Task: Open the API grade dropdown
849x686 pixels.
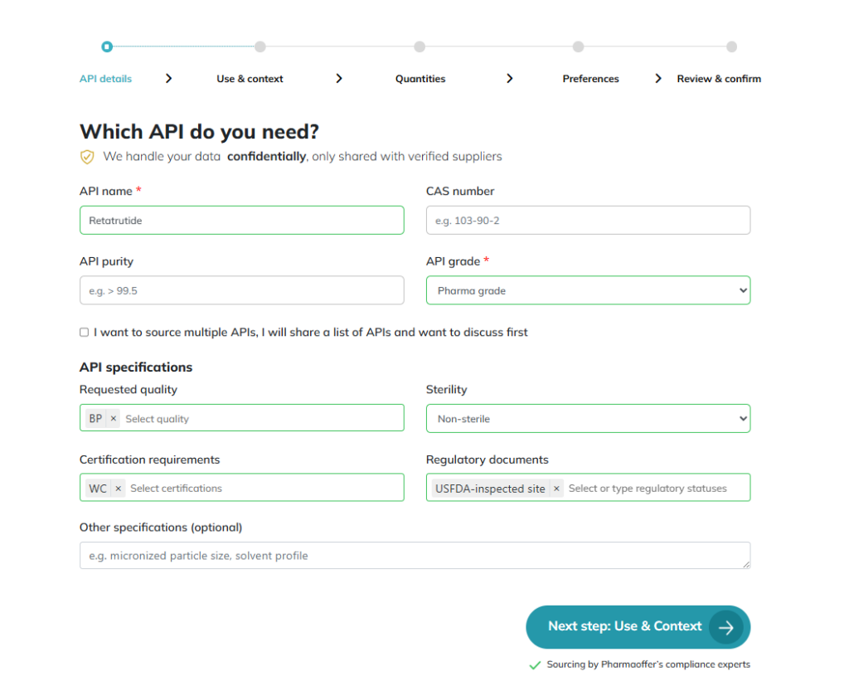Action: [588, 290]
